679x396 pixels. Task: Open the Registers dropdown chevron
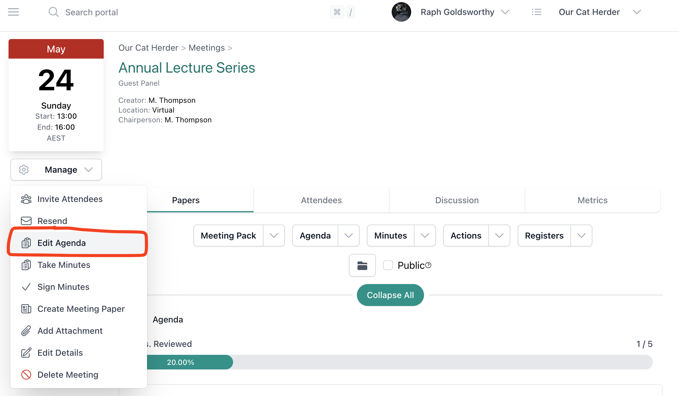581,236
